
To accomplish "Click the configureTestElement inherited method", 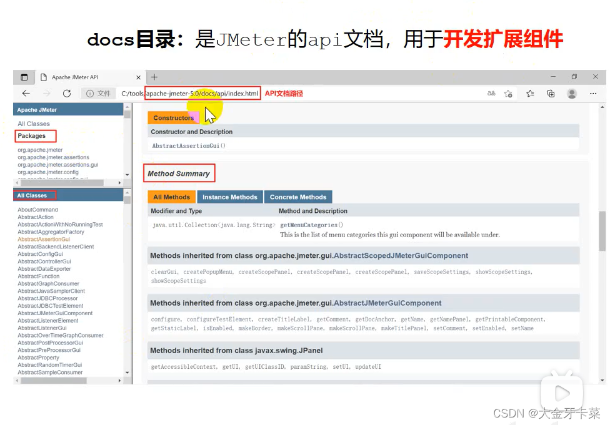I will coord(219,320).
